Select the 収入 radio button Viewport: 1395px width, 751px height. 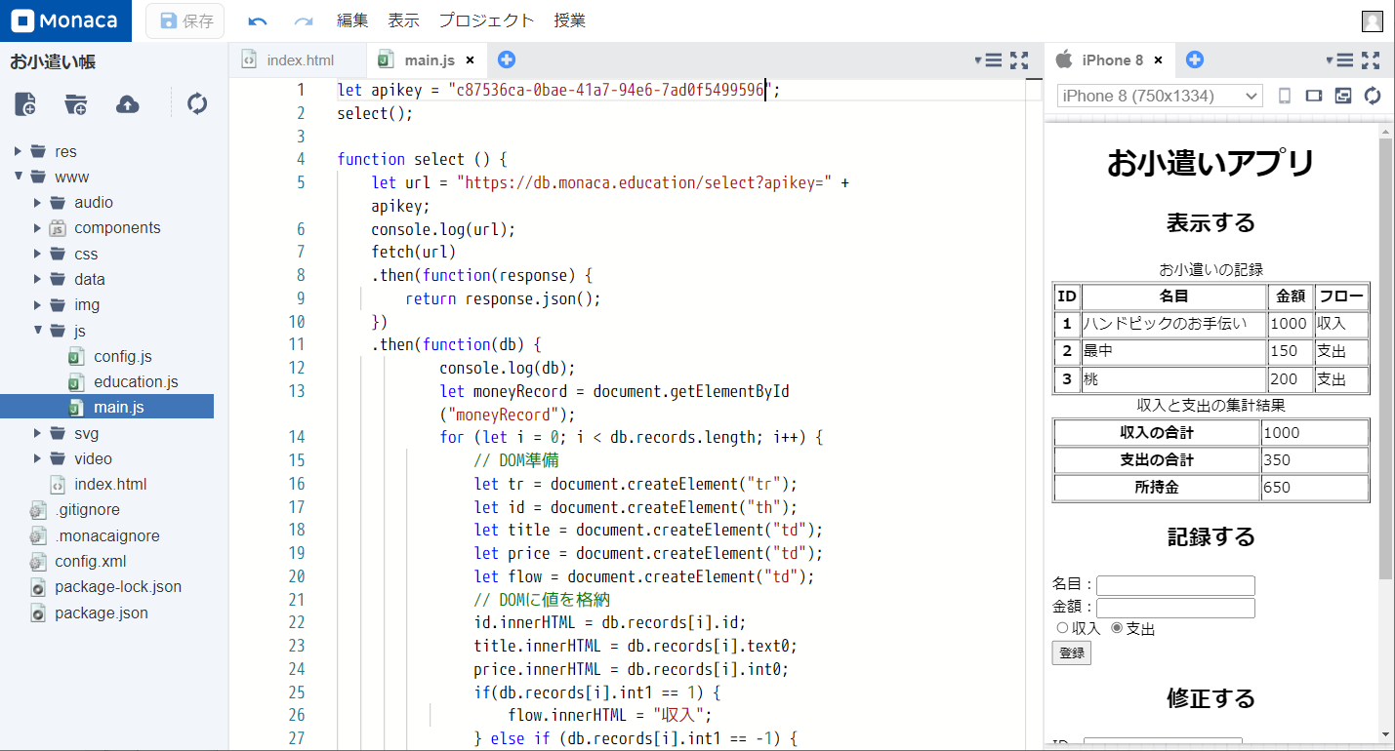pos(1062,629)
